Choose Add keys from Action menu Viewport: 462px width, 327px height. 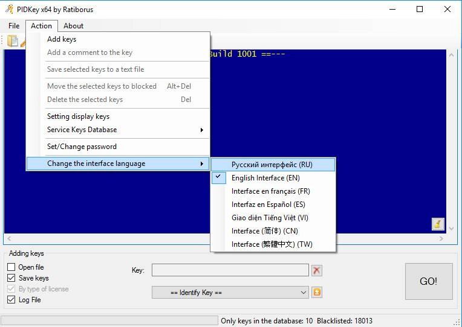(118, 39)
